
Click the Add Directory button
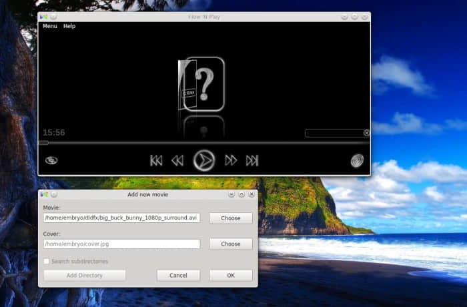pyautogui.click(x=85, y=276)
